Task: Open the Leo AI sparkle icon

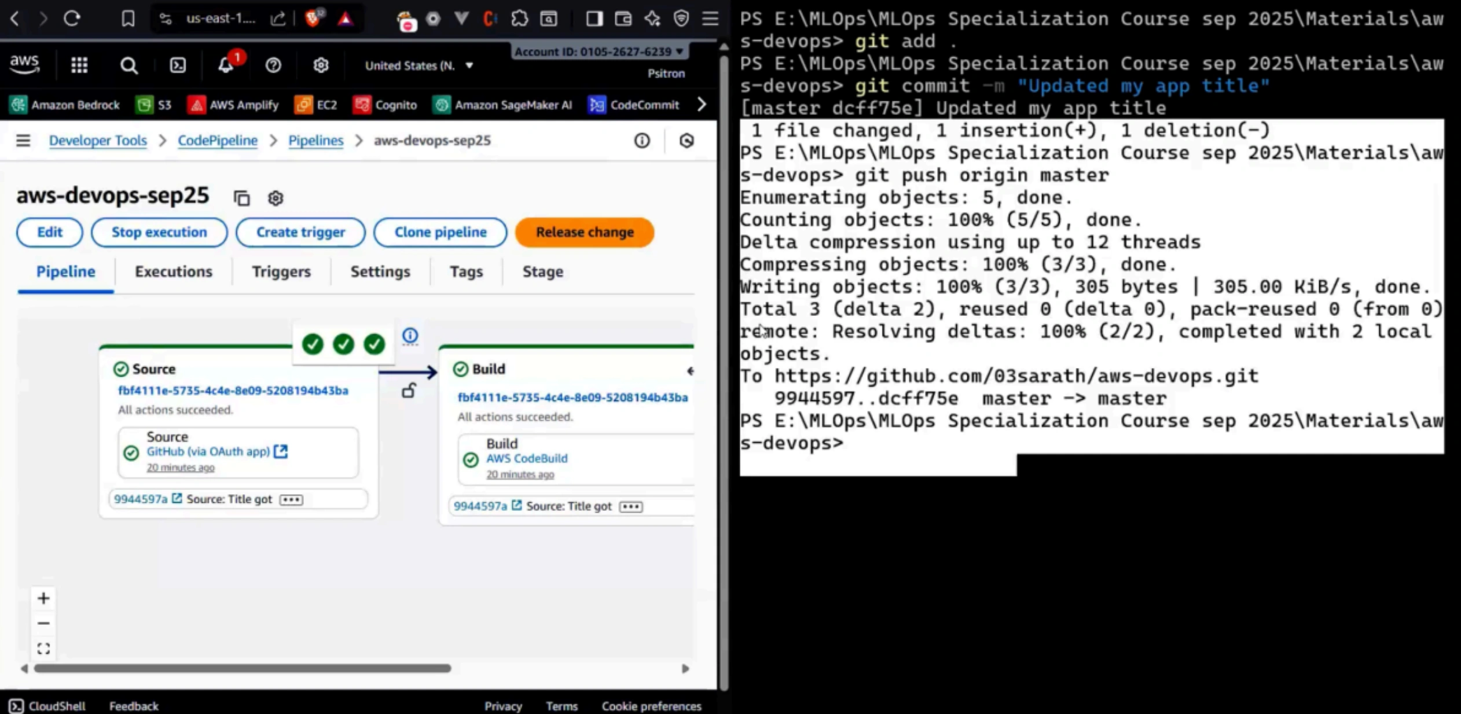Action: 652,19
